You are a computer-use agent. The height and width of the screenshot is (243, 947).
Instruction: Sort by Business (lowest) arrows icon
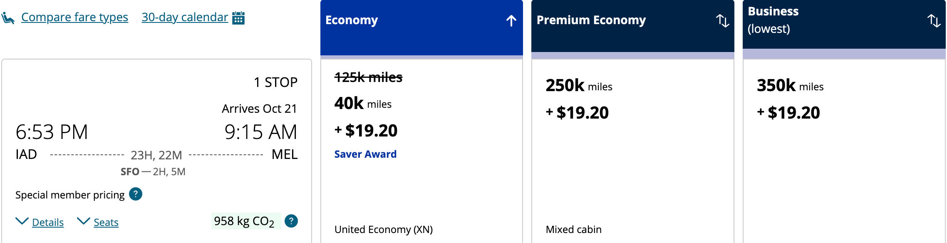[x=934, y=21]
